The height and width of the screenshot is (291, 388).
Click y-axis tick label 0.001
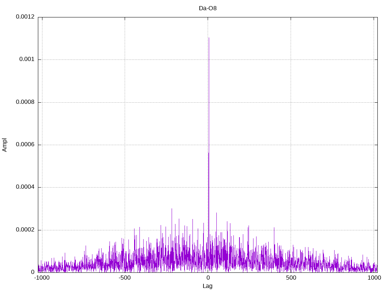tap(27, 59)
